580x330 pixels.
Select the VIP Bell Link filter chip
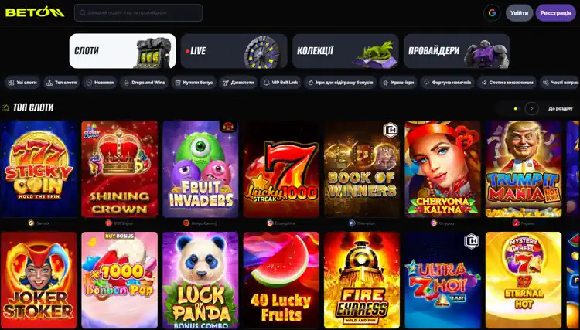click(x=281, y=83)
